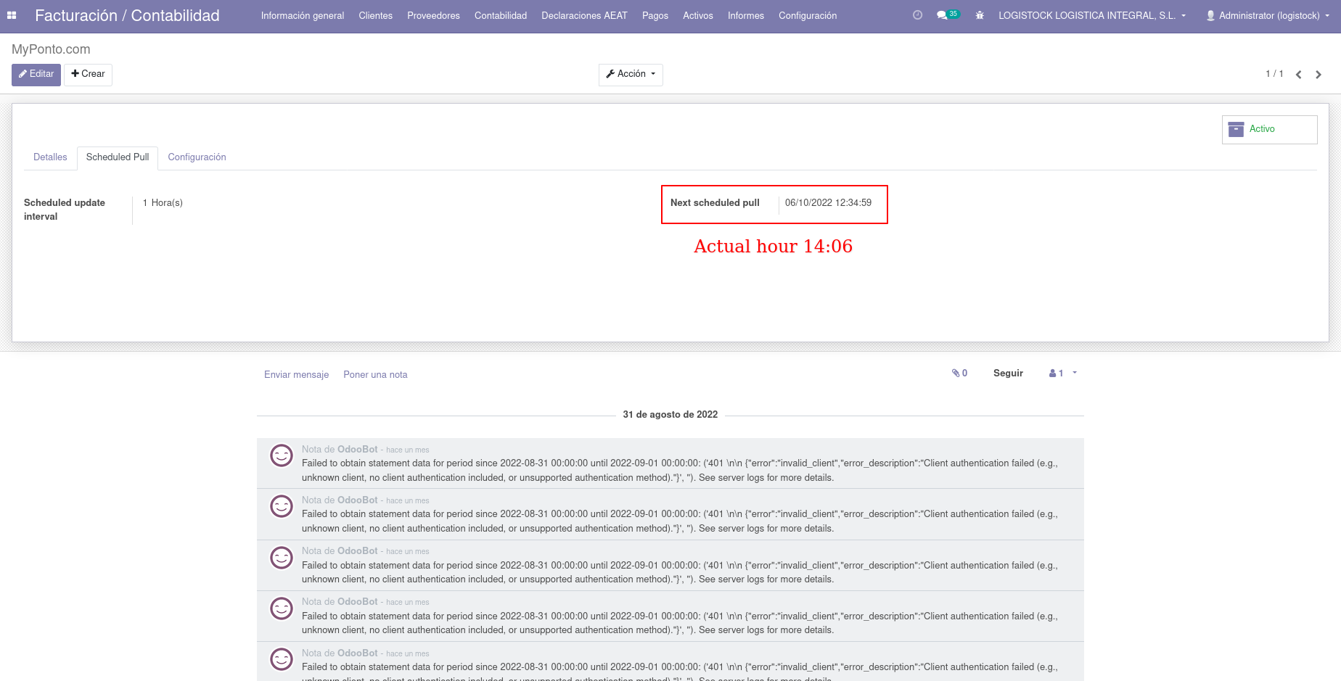Switch to the Detalles tab
Viewport: 1341px width, 681px height.
(50, 157)
